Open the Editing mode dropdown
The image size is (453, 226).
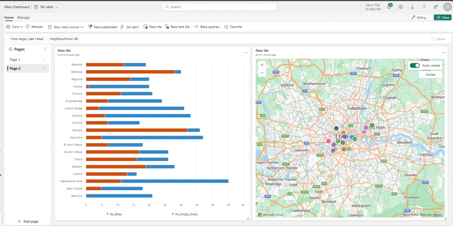tap(420, 18)
